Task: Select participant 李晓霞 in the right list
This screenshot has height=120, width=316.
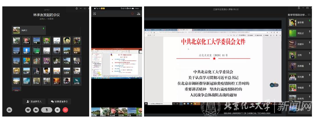Action: point(299,88)
